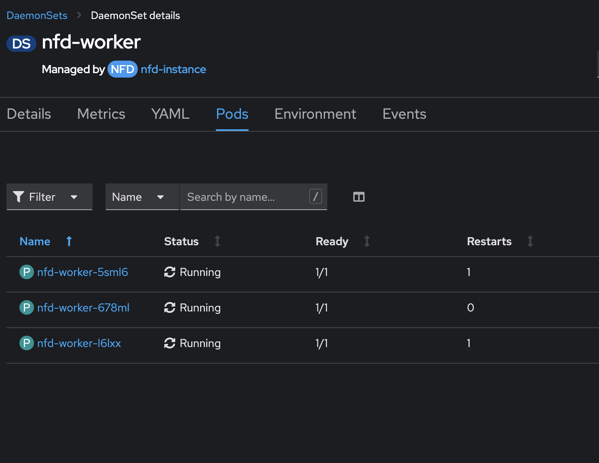Click the NFD resource badge
599x463 pixels.
pos(122,69)
